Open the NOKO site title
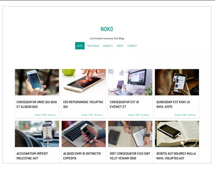 107,29
